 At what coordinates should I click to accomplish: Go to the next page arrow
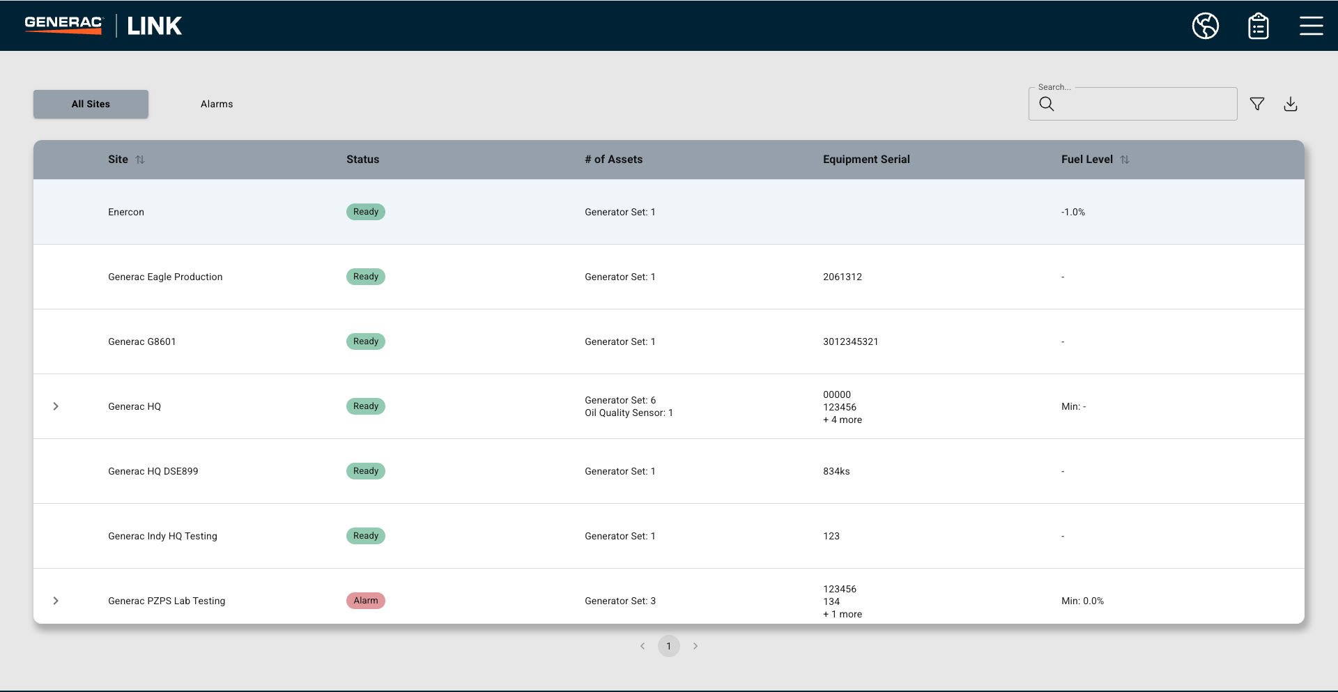pos(695,646)
